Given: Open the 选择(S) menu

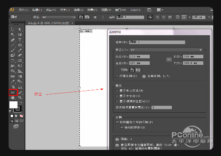Looking at the screenshot, I should point(79,10).
